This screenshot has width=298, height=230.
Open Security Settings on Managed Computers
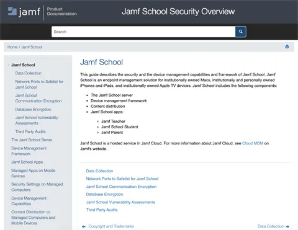click(37, 187)
